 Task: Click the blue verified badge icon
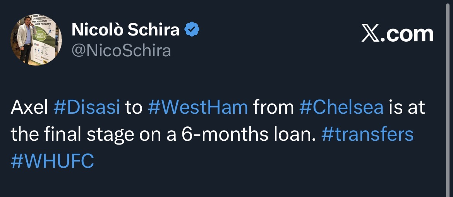point(192,30)
